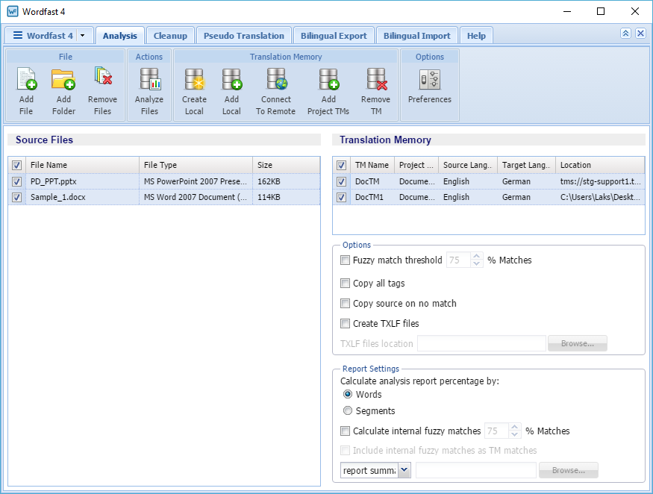Click Connect To Remote icon

tap(276, 79)
